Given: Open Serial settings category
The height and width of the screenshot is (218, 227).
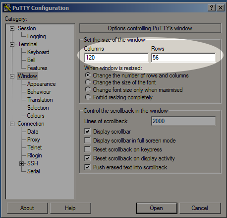Looking at the screenshot, I should (34, 171).
